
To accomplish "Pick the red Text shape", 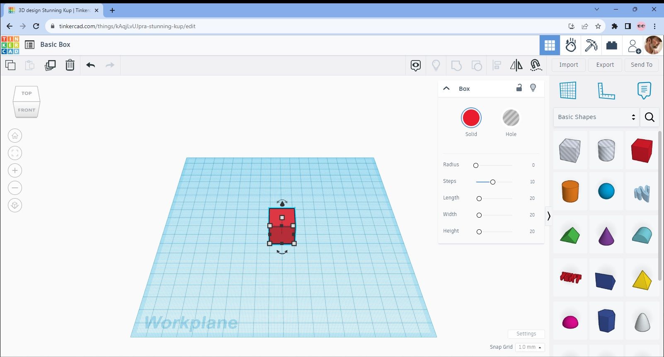I will (570, 277).
